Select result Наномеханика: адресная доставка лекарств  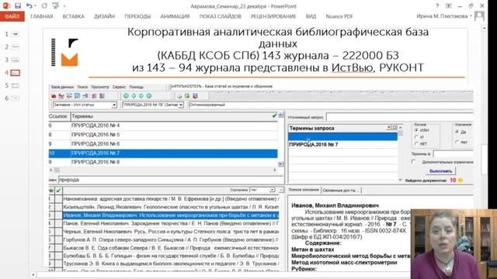pos(171,199)
